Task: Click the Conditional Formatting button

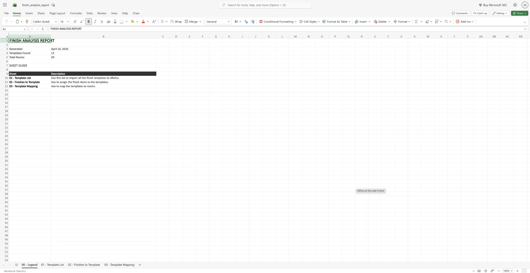Action: [277, 21]
